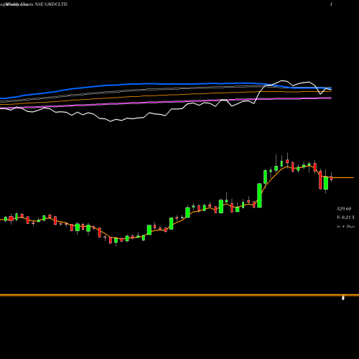Click the 'V: 0.21 X' volume label
The image size is (359, 359).
click(x=345, y=218)
